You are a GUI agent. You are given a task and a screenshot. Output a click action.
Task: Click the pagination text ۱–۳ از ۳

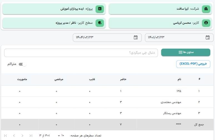click(x=44, y=136)
